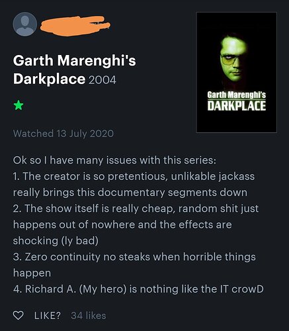Open the orange-redacted reviewer username
Viewport: 289px width, 331px height.
[75, 26]
